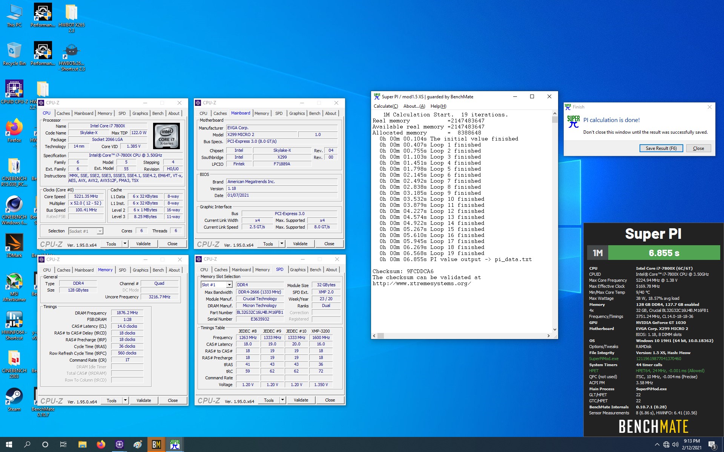The height and width of the screenshot is (452, 724).
Task: Open notification center icon in tray
Action: [712, 445]
